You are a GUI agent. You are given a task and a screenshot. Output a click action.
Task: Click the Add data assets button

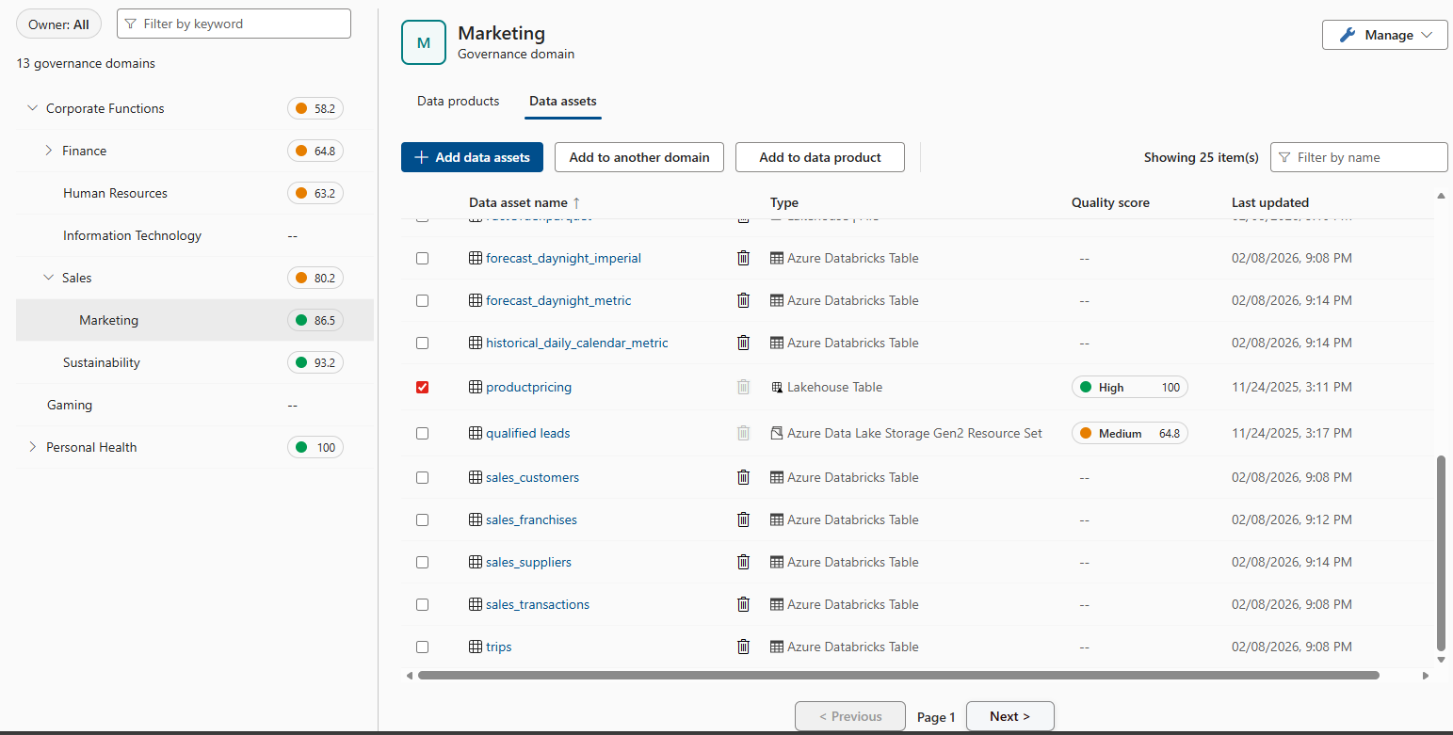click(x=472, y=157)
